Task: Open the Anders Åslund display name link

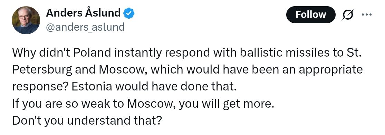Action: pyautogui.click(x=83, y=13)
